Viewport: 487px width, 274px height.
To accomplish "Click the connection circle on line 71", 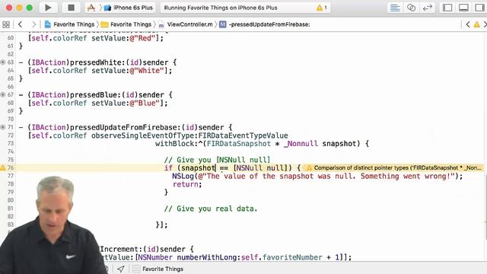I will point(3,127).
